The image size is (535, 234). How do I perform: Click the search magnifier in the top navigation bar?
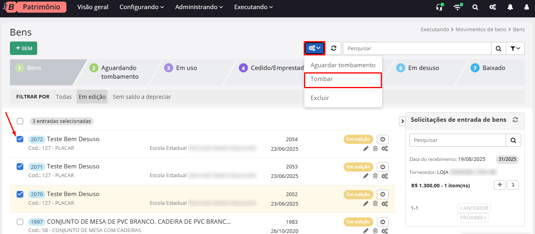point(475,7)
